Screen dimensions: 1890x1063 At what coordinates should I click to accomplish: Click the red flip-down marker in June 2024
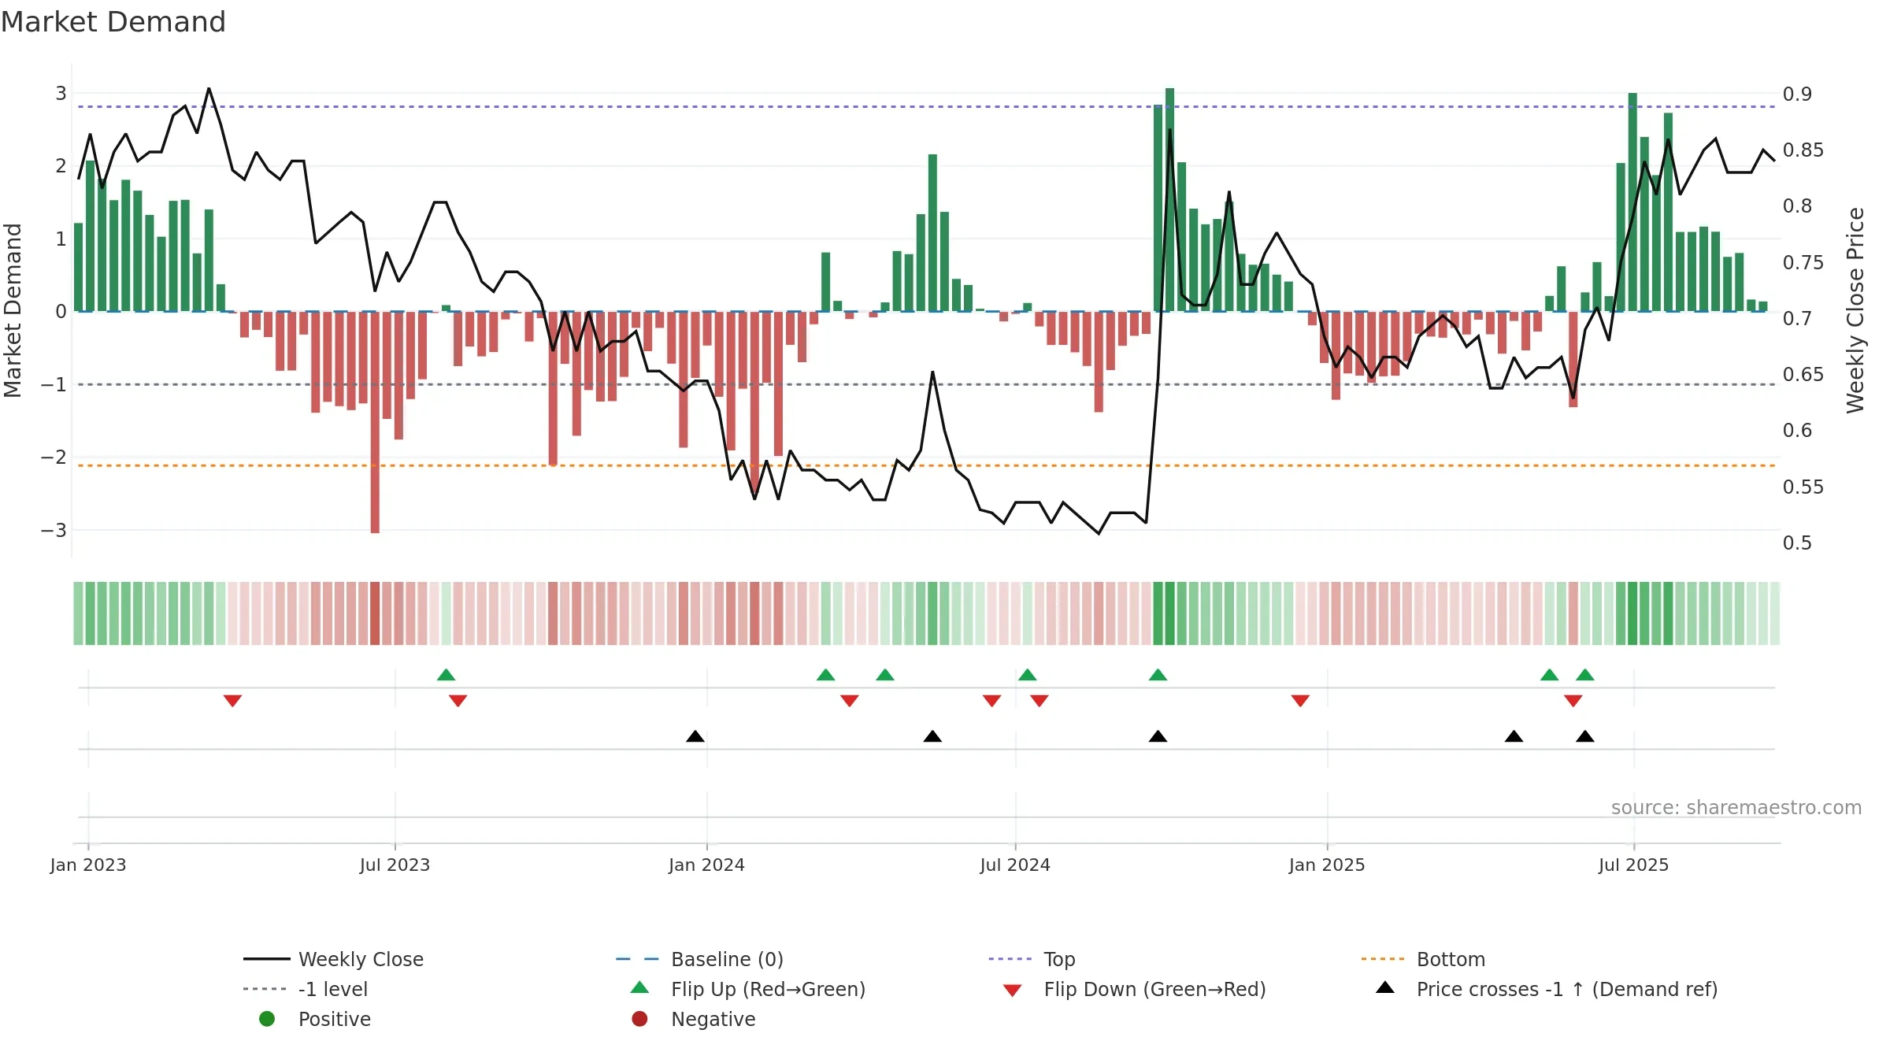(992, 701)
